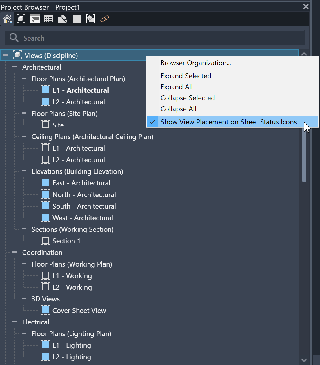Open Browser Organization from the context menu
The height and width of the screenshot is (365, 320).
[196, 63]
